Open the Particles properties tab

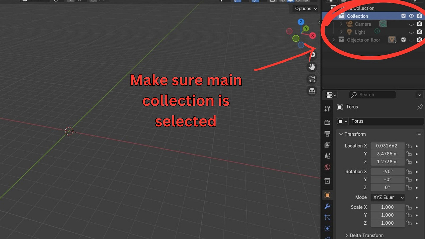[327, 217]
